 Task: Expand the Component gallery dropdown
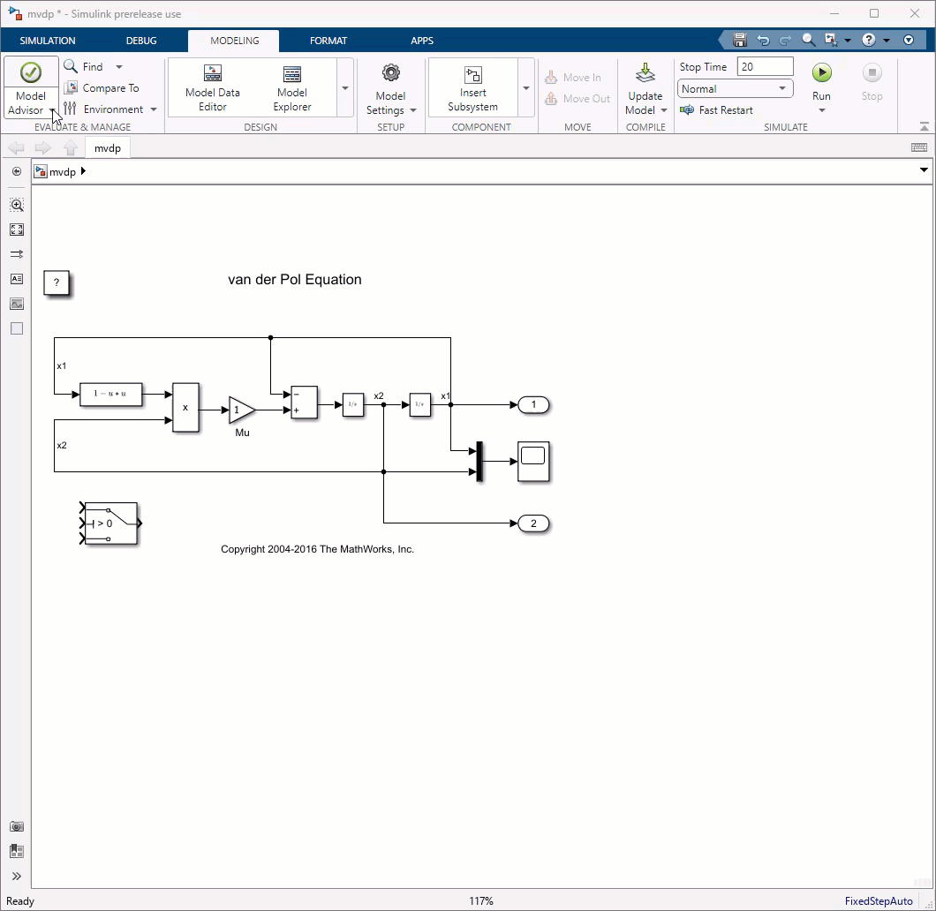(526, 88)
